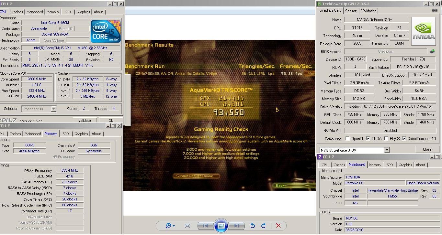
Task: Click the BIOS Date 08/26/2010 field
Action: pos(391,230)
